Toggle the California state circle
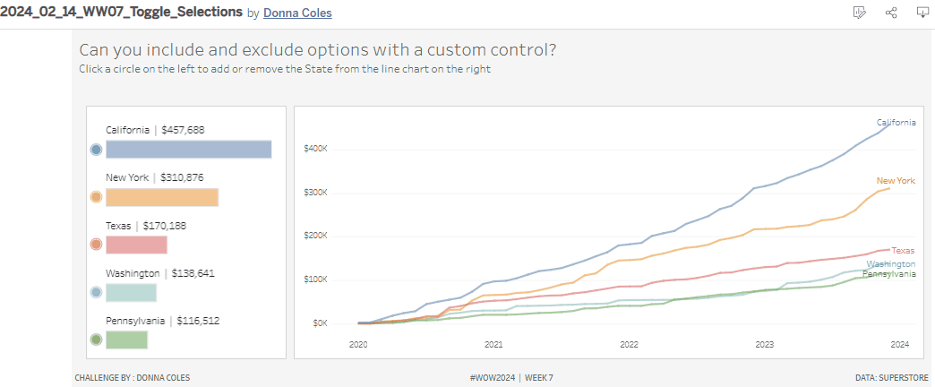Screen dimensions: 935x387 [96, 149]
